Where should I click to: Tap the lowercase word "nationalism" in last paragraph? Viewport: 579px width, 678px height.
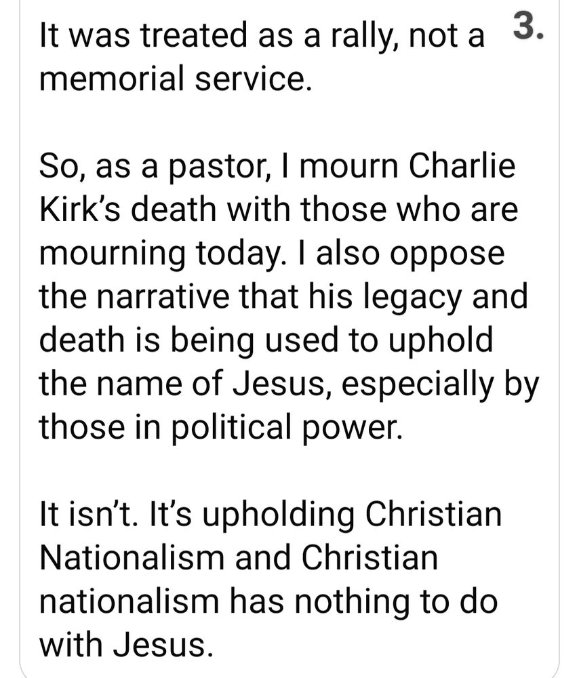click(129, 601)
